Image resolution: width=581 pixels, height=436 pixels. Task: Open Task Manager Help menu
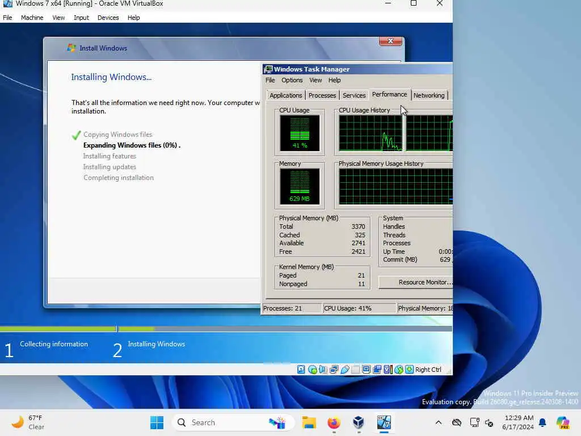(334, 80)
